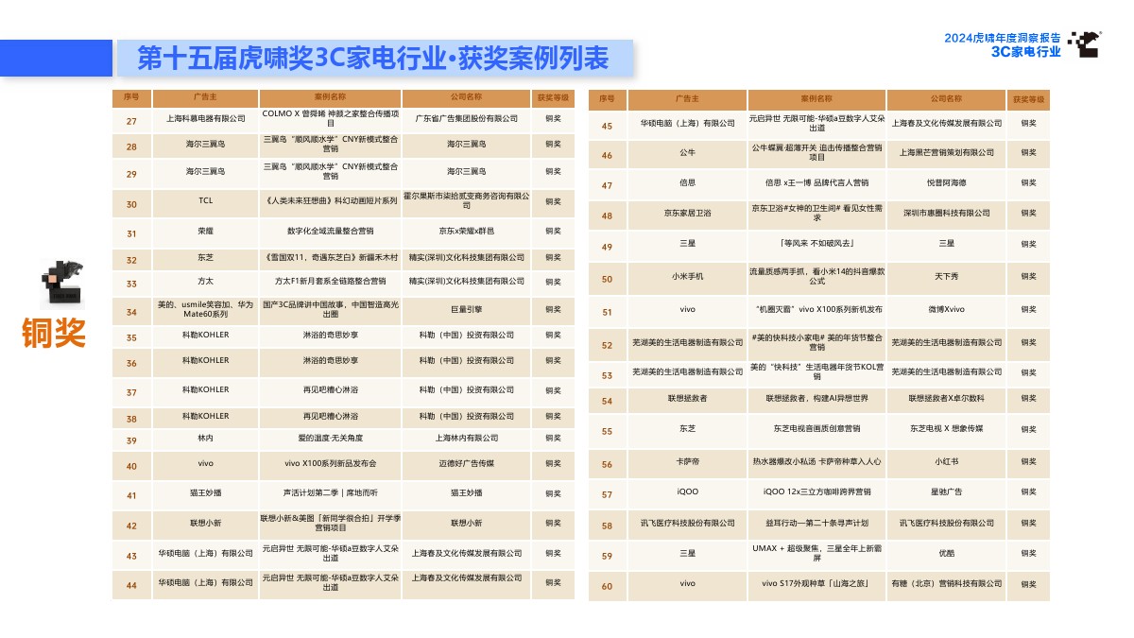Click case 数字化全域流量整合营销
This screenshot has height=638, width=1134.
tap(330, 231)
